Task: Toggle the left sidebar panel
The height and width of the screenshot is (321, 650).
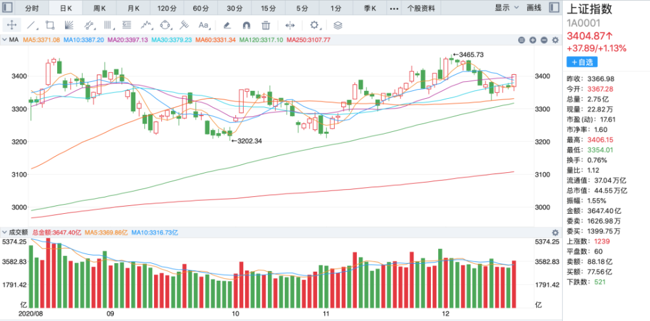Action: tap(8, 8)
